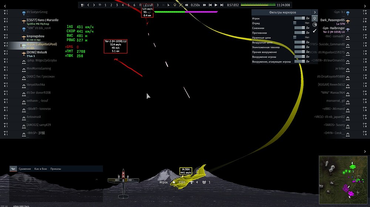Switch to the Сражение chat tab
Screen dimensions: 370x207
click(x=25, y=169)
